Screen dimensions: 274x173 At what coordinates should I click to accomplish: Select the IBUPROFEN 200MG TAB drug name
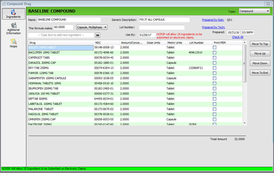coord(43,89)
